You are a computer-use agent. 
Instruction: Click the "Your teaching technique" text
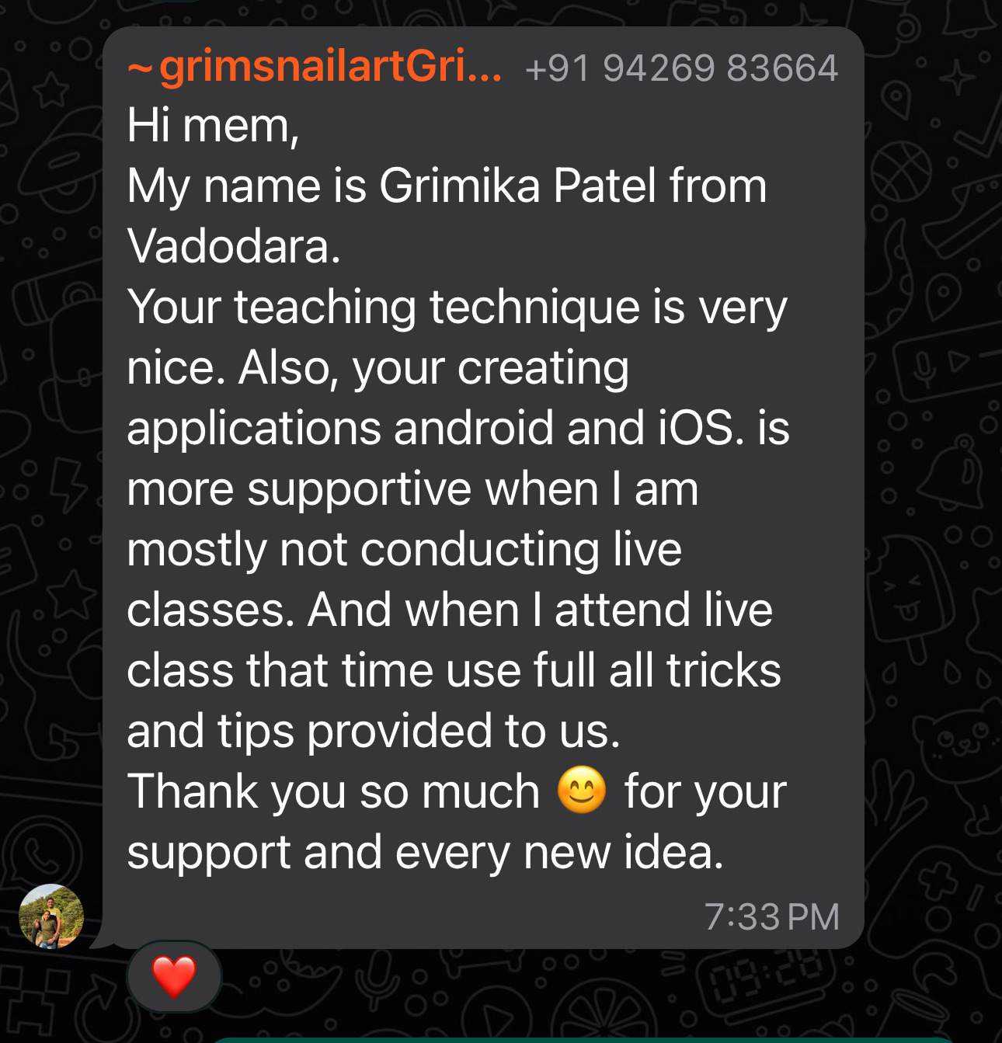click(384, 308)
